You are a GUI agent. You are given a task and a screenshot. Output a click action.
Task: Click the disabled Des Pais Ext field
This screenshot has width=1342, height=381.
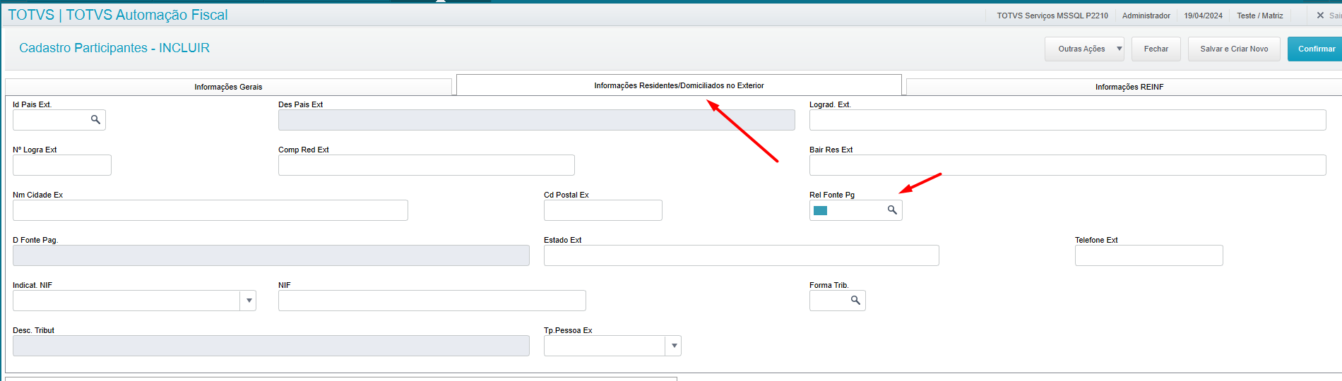click(x=536, y=120)
